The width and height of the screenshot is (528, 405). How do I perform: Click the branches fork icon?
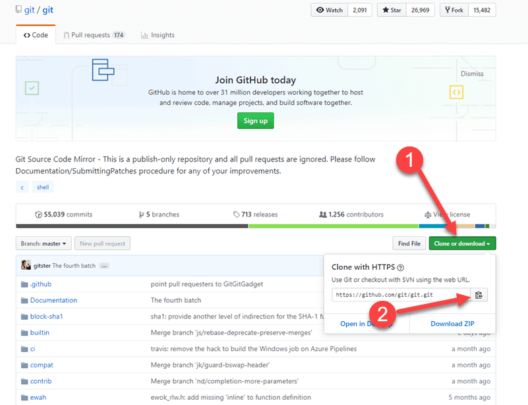click(x=142, y=214)
